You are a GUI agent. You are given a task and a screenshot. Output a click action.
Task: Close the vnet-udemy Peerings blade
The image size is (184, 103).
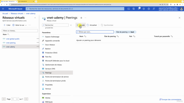point(179,18)
